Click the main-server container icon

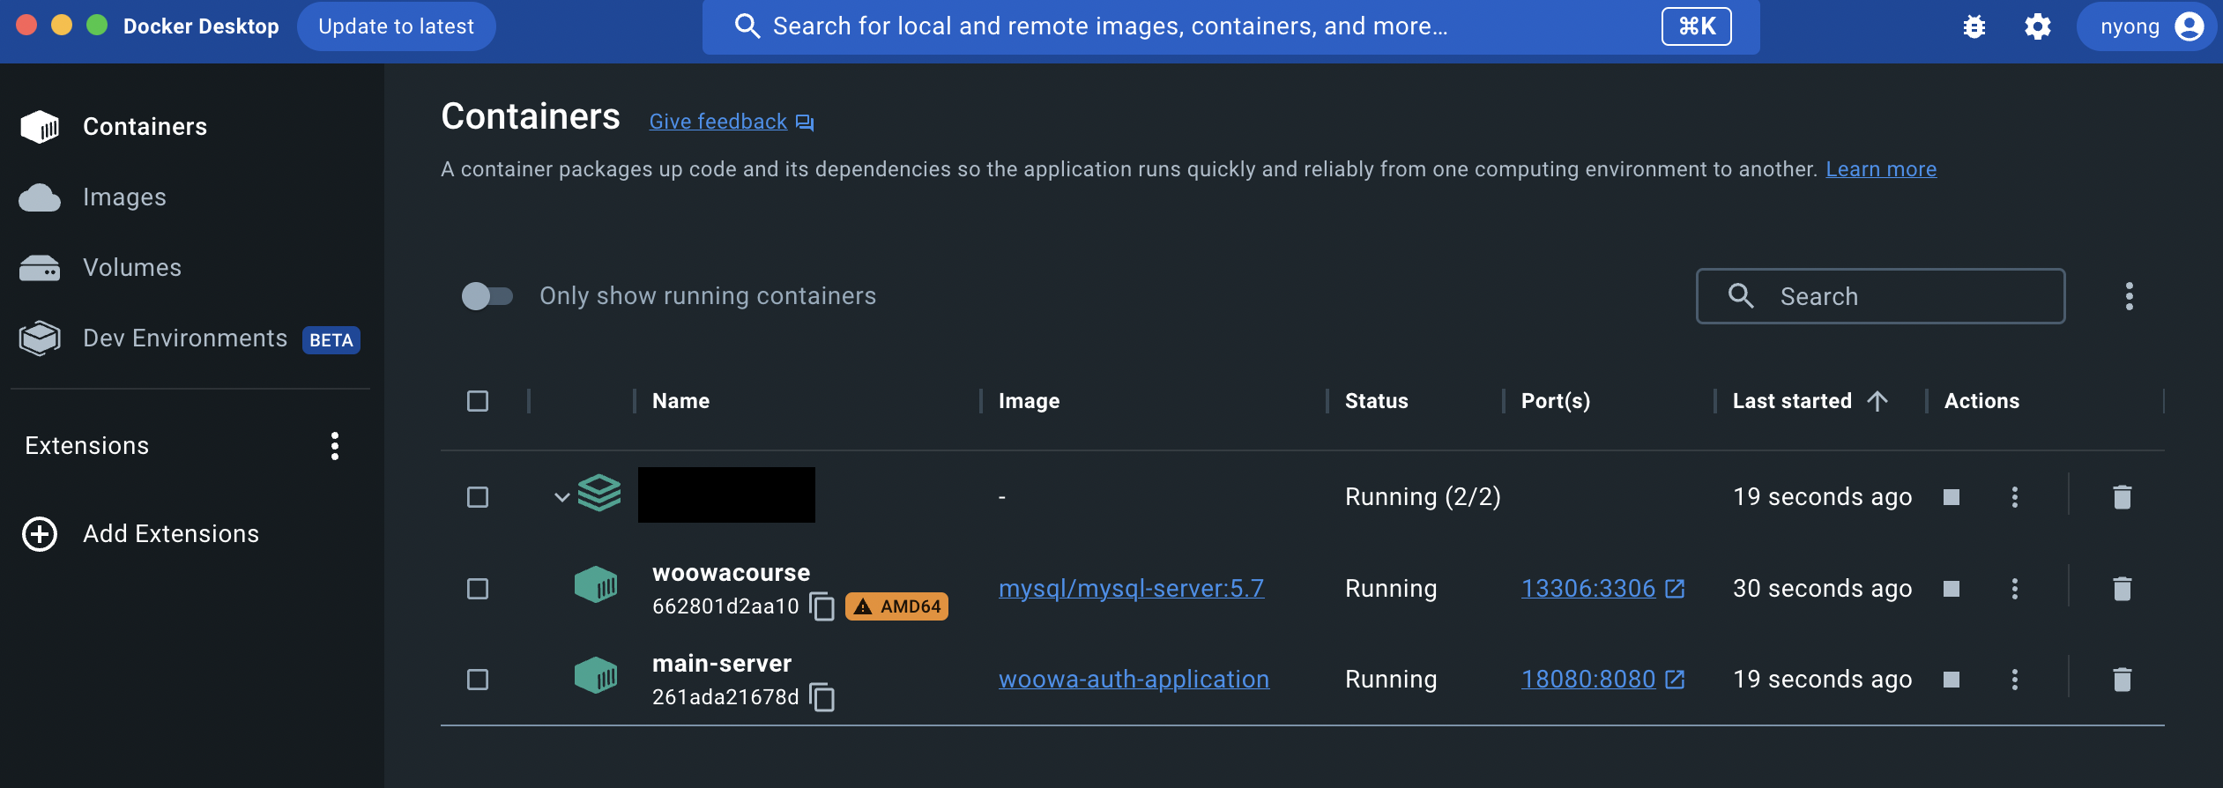tap(596, 675)
